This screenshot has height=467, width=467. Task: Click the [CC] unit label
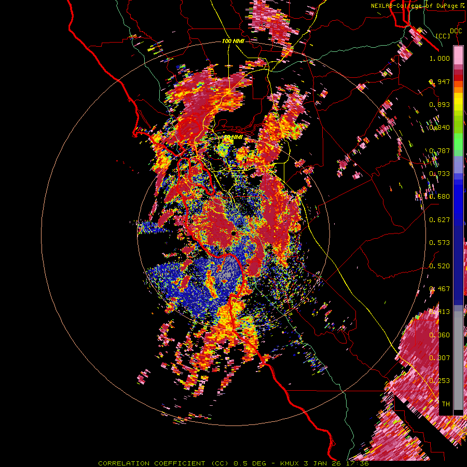click(443, 36)
